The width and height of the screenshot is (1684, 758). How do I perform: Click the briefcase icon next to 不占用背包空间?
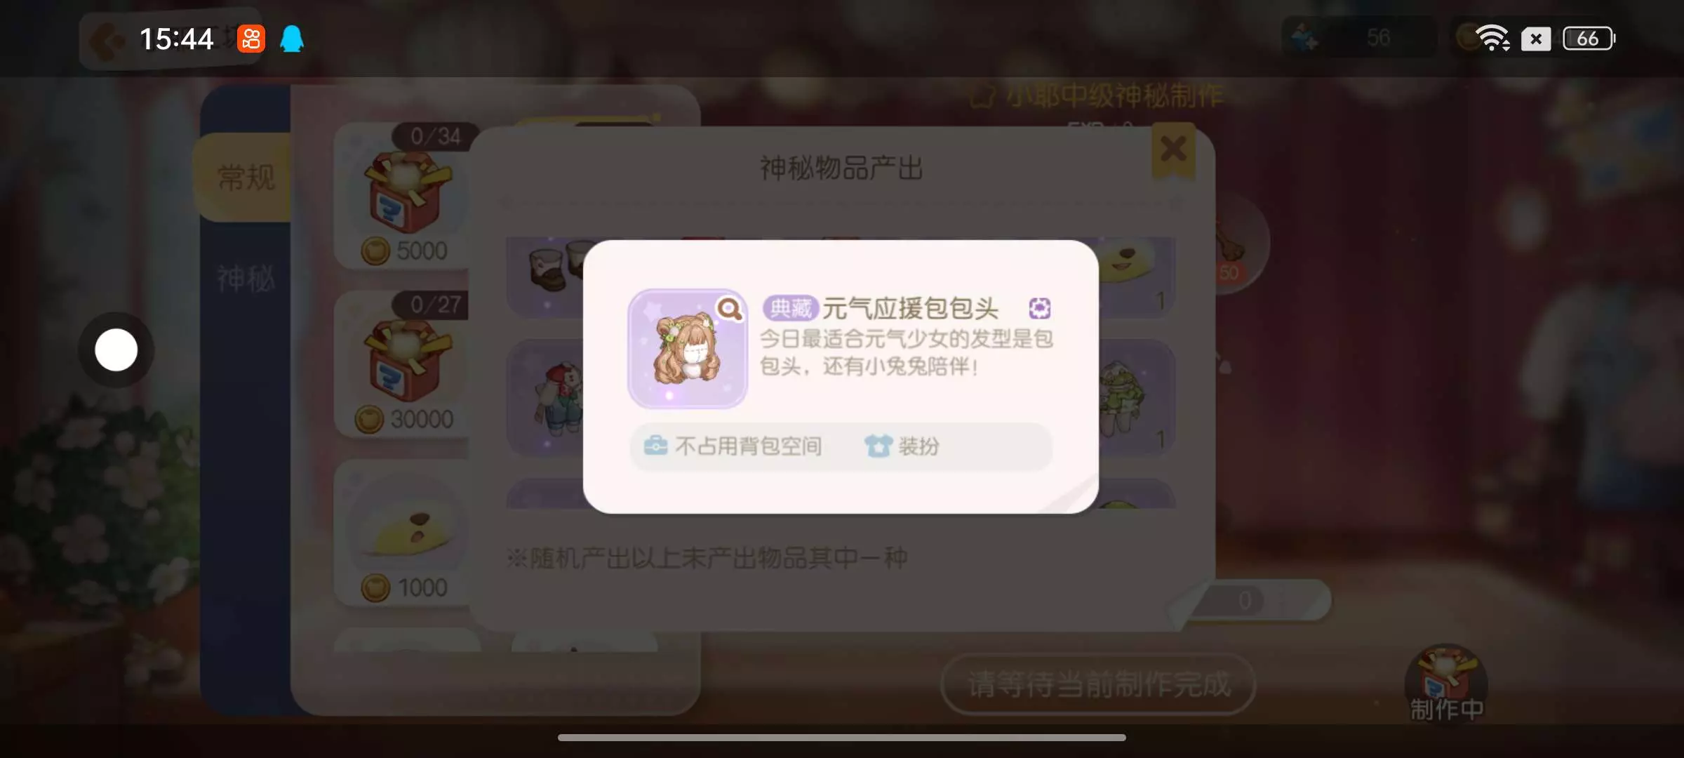coord(655,446)
